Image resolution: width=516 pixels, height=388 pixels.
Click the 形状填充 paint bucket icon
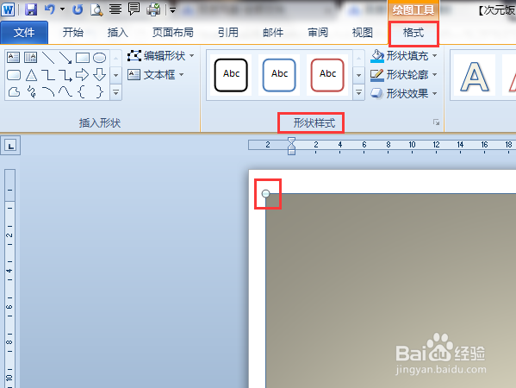point(377,56)
